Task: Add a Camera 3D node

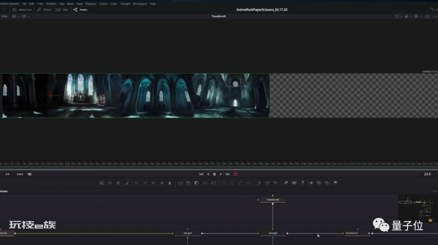Action: [x=319, y=183]
